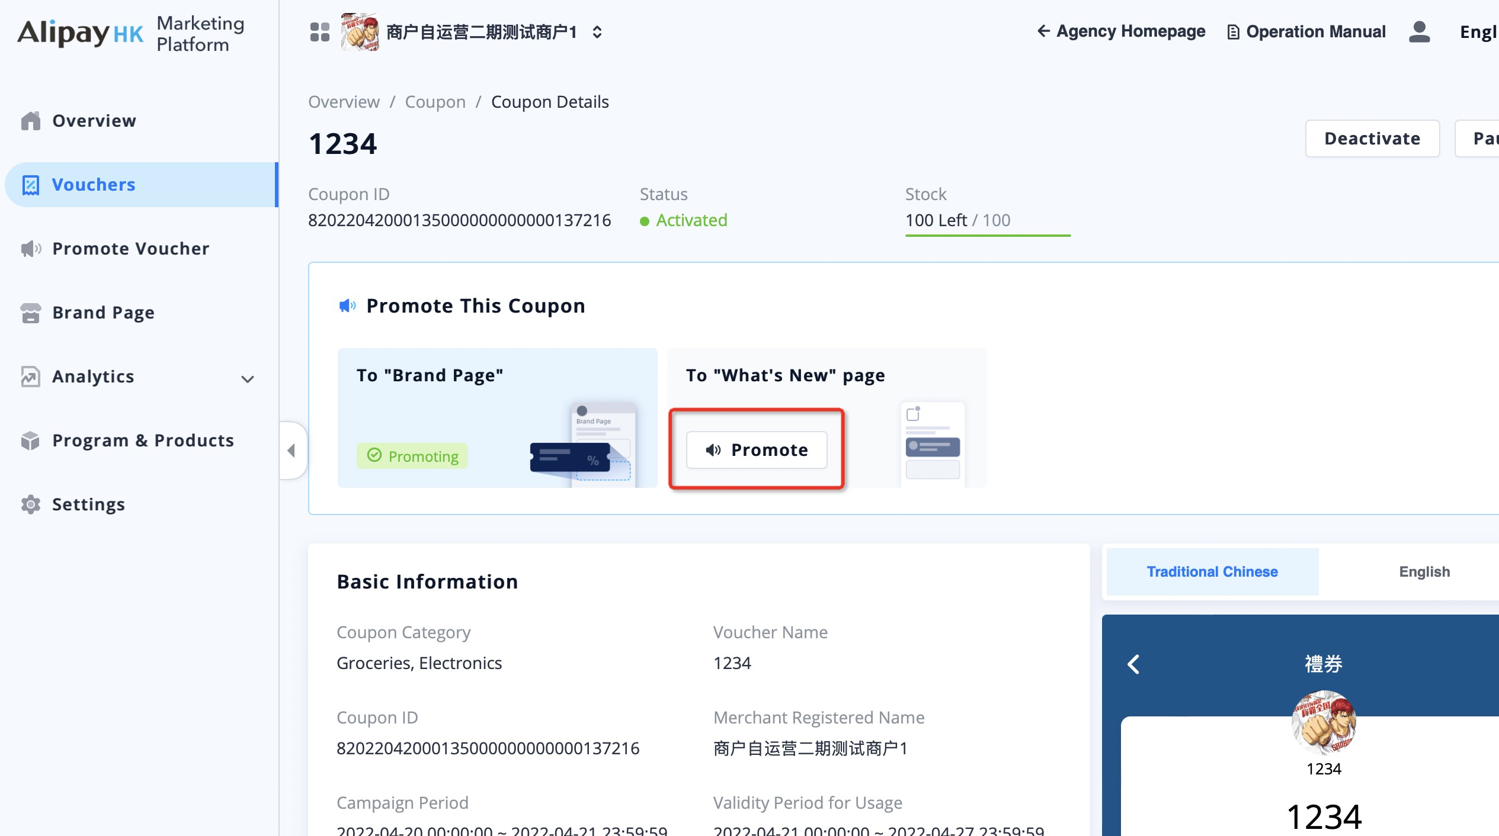This screenshot has height=836, width=1499.
Task: Click the Promote button for What's New
Action: 757,450
